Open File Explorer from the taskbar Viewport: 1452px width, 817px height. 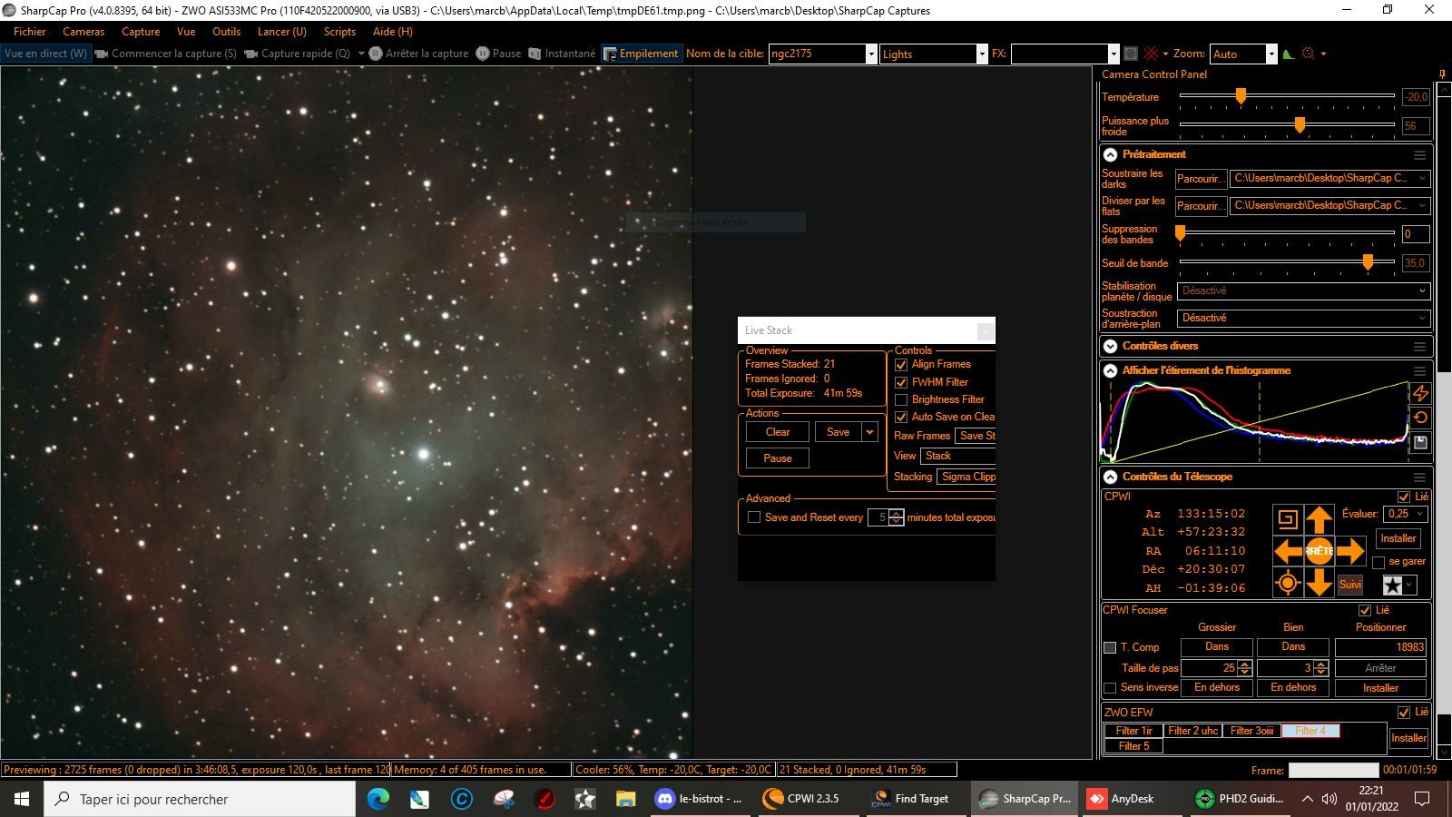(x=625, y=799)
